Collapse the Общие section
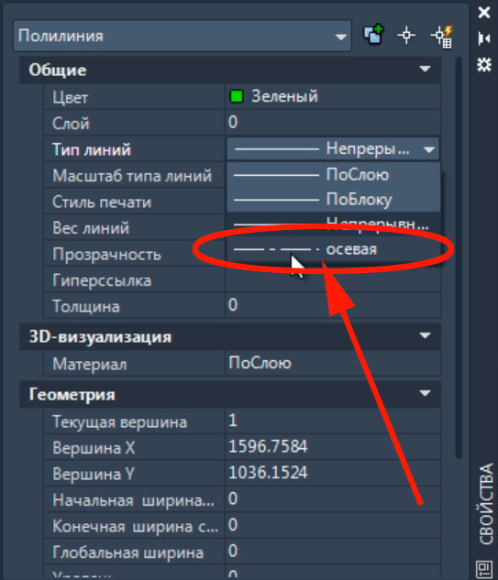Image resolution: width=498 pixels, height=580 pixels. (x=425, y=69)
